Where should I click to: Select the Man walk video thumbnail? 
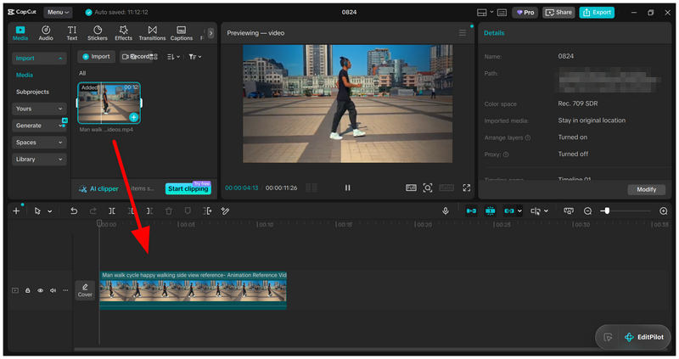109,103
